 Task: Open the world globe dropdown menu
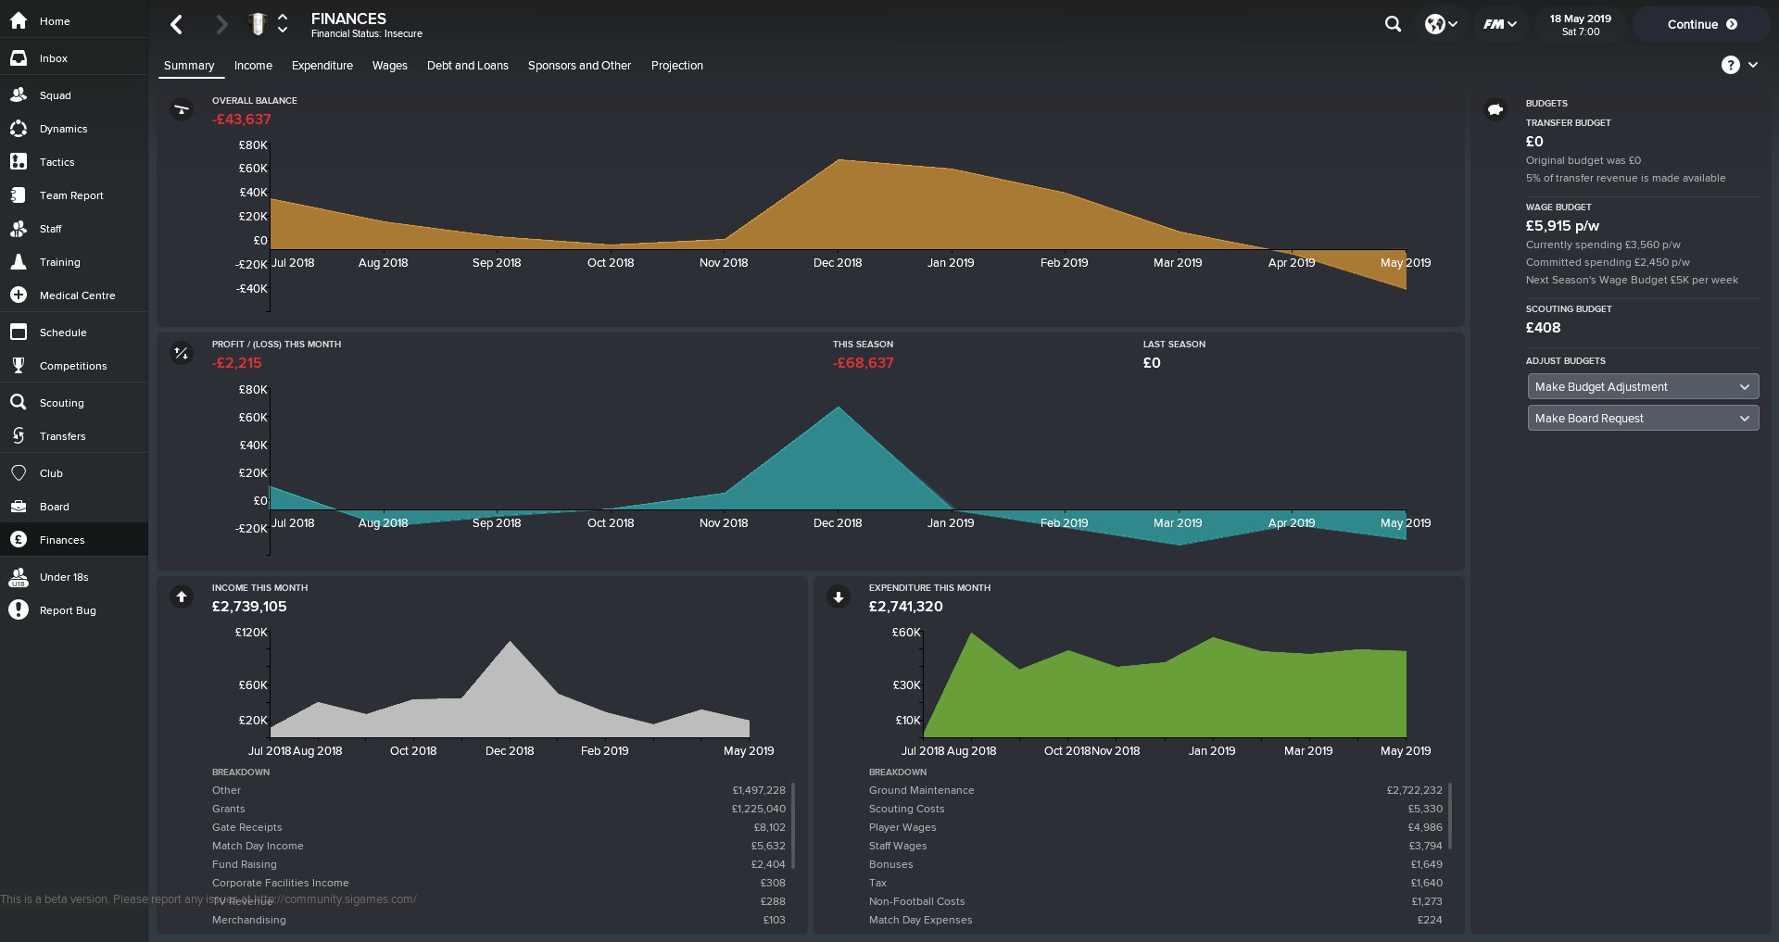tap(1441, 25)
